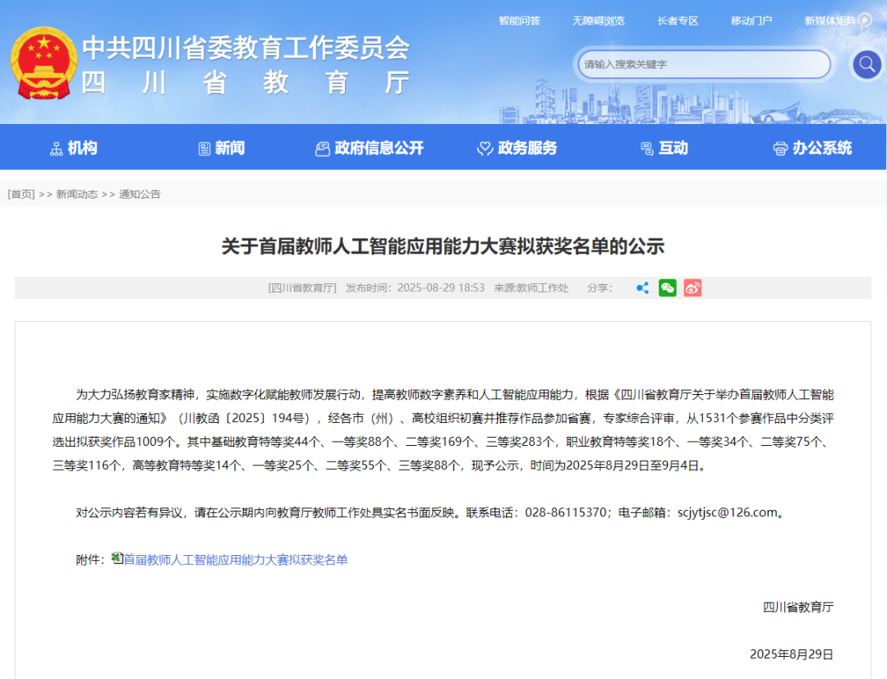887x679 pixels.
Task: Click the 办公系统 headset icon
Action: pyautogui.click(x=779, y=148)
